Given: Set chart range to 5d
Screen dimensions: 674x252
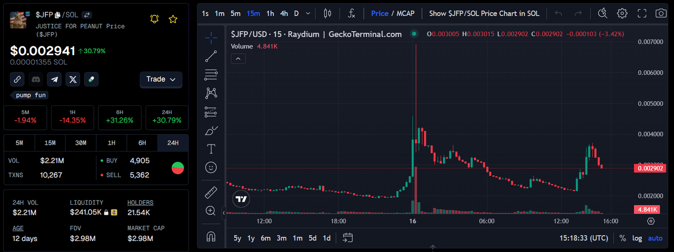Looking at the screenshot, I should pos(313,238).
